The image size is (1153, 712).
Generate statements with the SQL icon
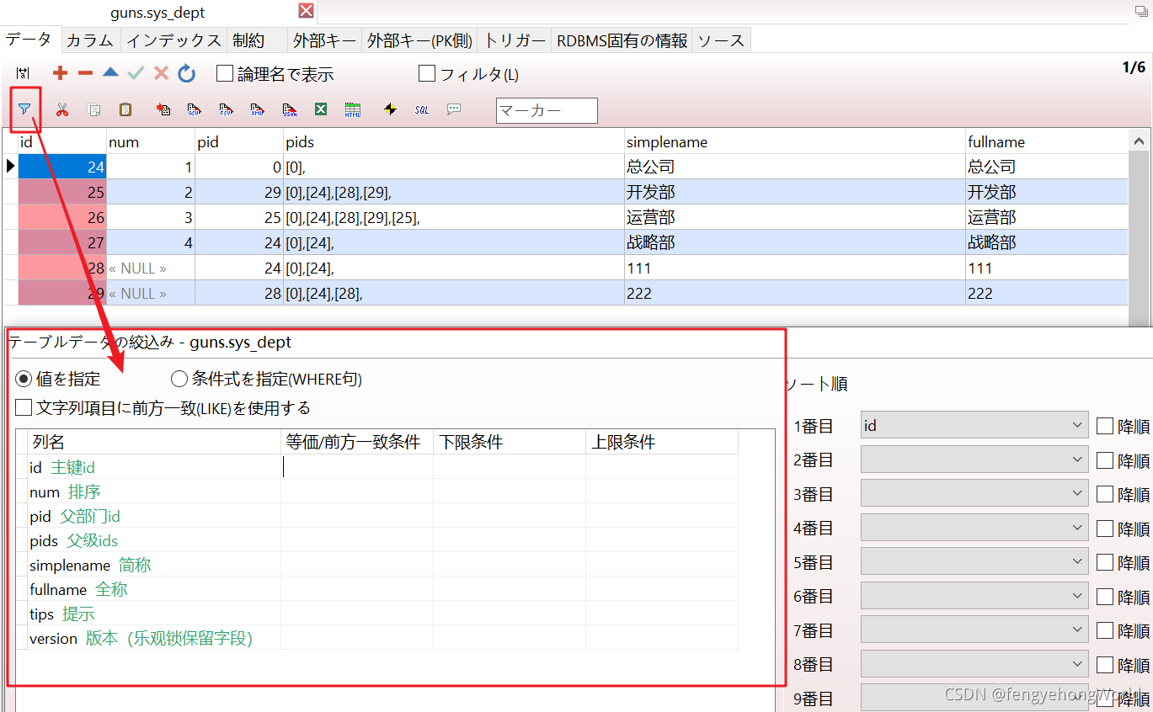coord(422,110)
